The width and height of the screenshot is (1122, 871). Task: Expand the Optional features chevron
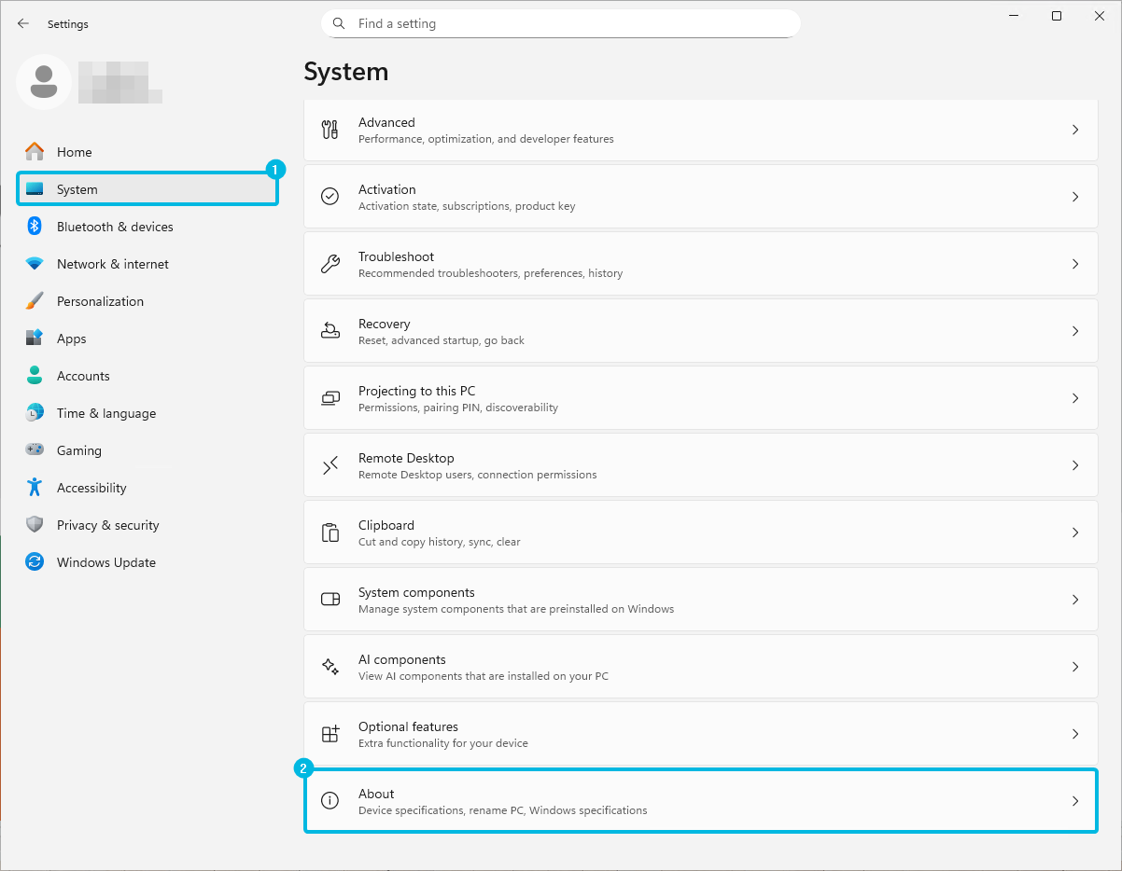(1075, 734)
